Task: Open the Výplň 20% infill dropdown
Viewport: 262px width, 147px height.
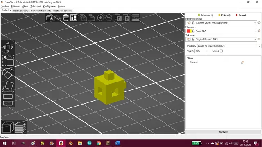Action: coord(201,51)
